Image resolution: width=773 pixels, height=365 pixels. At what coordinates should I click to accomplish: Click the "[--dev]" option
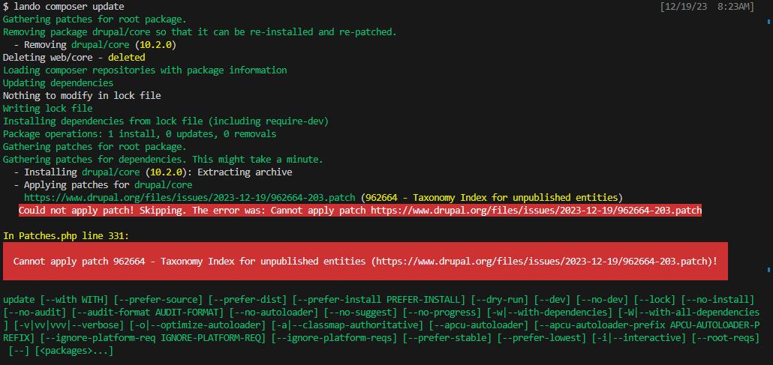552,300
